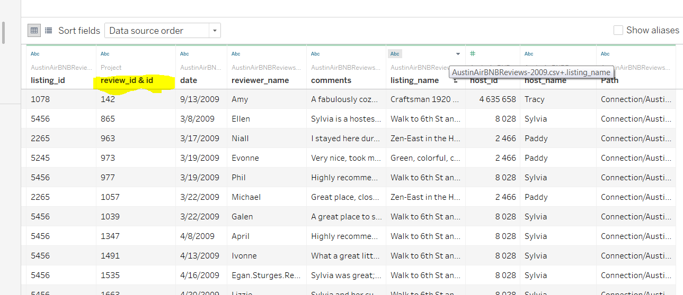
Task: Click the host_id cell showing 4 635 658
Action: (497, 99)
